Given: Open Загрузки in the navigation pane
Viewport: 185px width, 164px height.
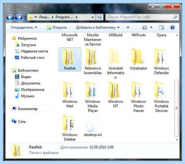Looking at the screenshot, I should click(26, 45).
